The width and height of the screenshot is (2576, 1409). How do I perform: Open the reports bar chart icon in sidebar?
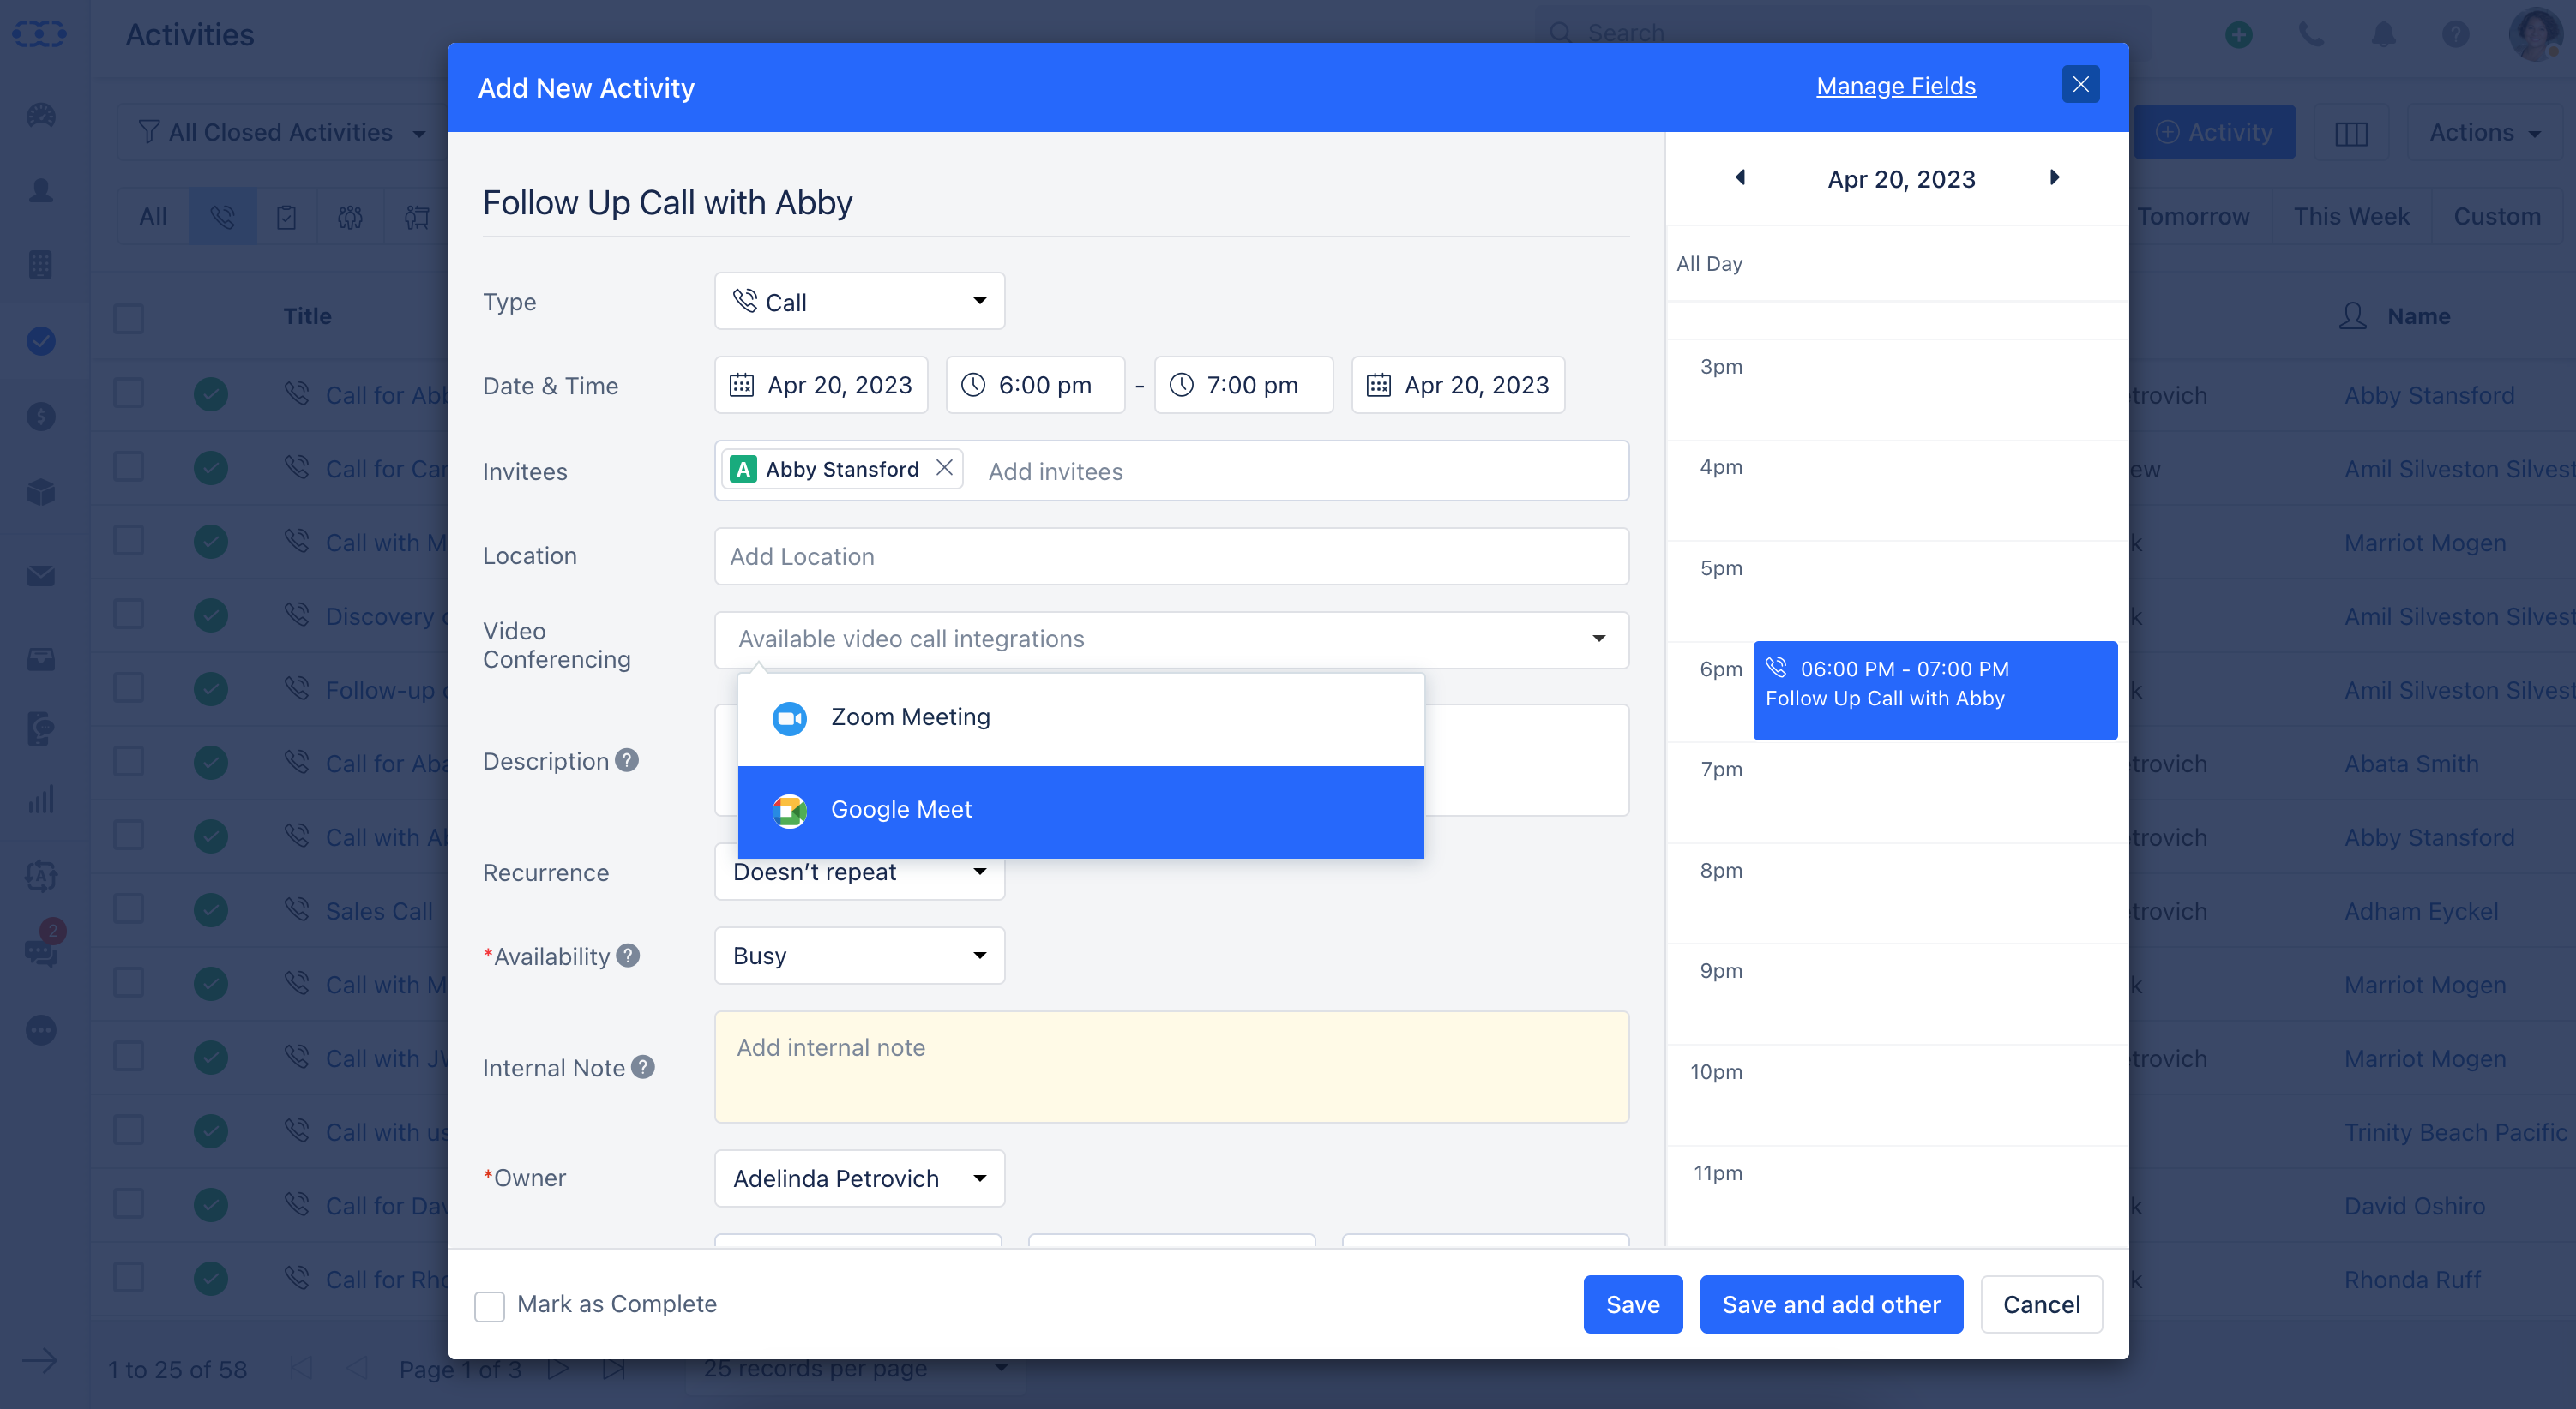click(41, 800)
